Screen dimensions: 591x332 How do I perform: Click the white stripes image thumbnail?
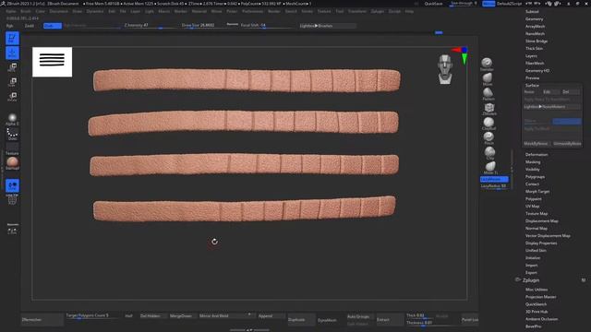click(x=52, y=62)
